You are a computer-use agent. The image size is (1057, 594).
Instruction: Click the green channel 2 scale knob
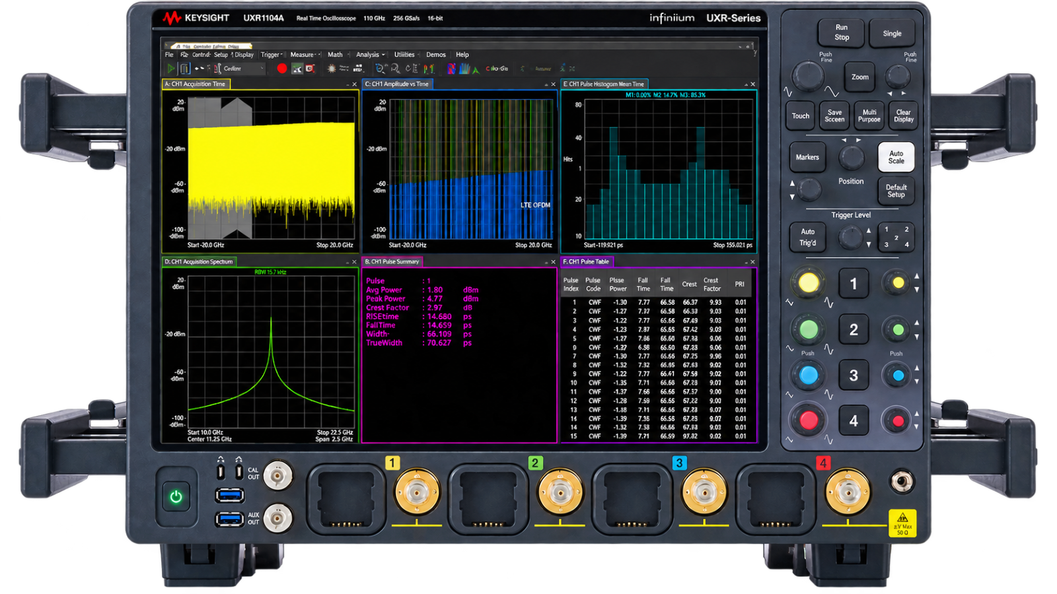(x=809, y=329)
